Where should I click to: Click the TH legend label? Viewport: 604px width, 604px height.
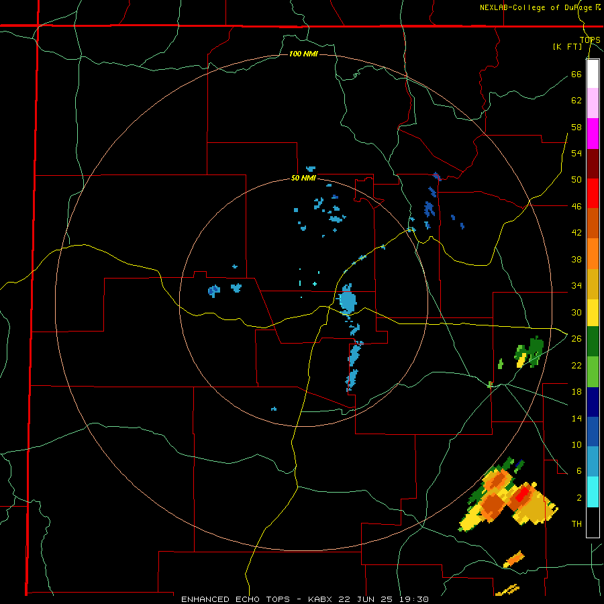(576, 523)
